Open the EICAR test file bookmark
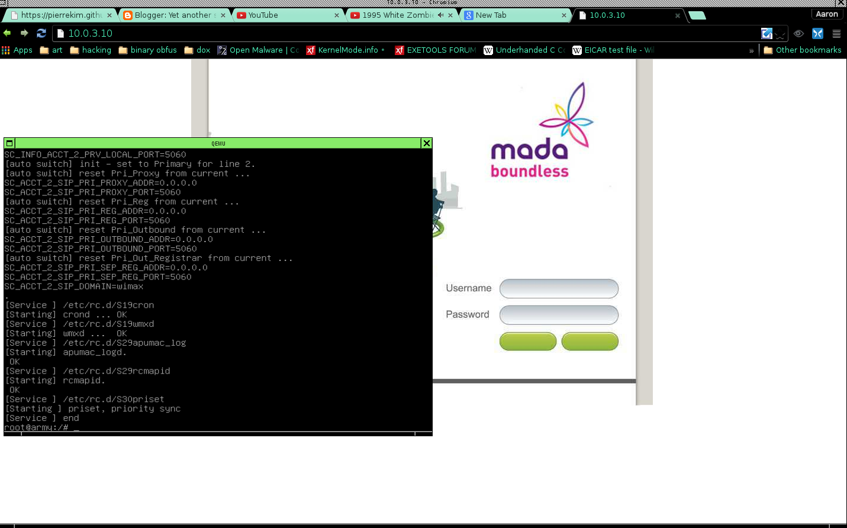The image size is (847, 528). click(x=613, y=50)
